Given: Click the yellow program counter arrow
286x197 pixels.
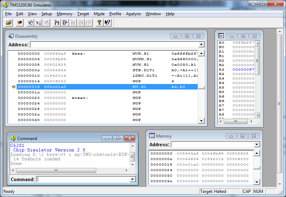Looking at the screenshot, I should [14, 87].
